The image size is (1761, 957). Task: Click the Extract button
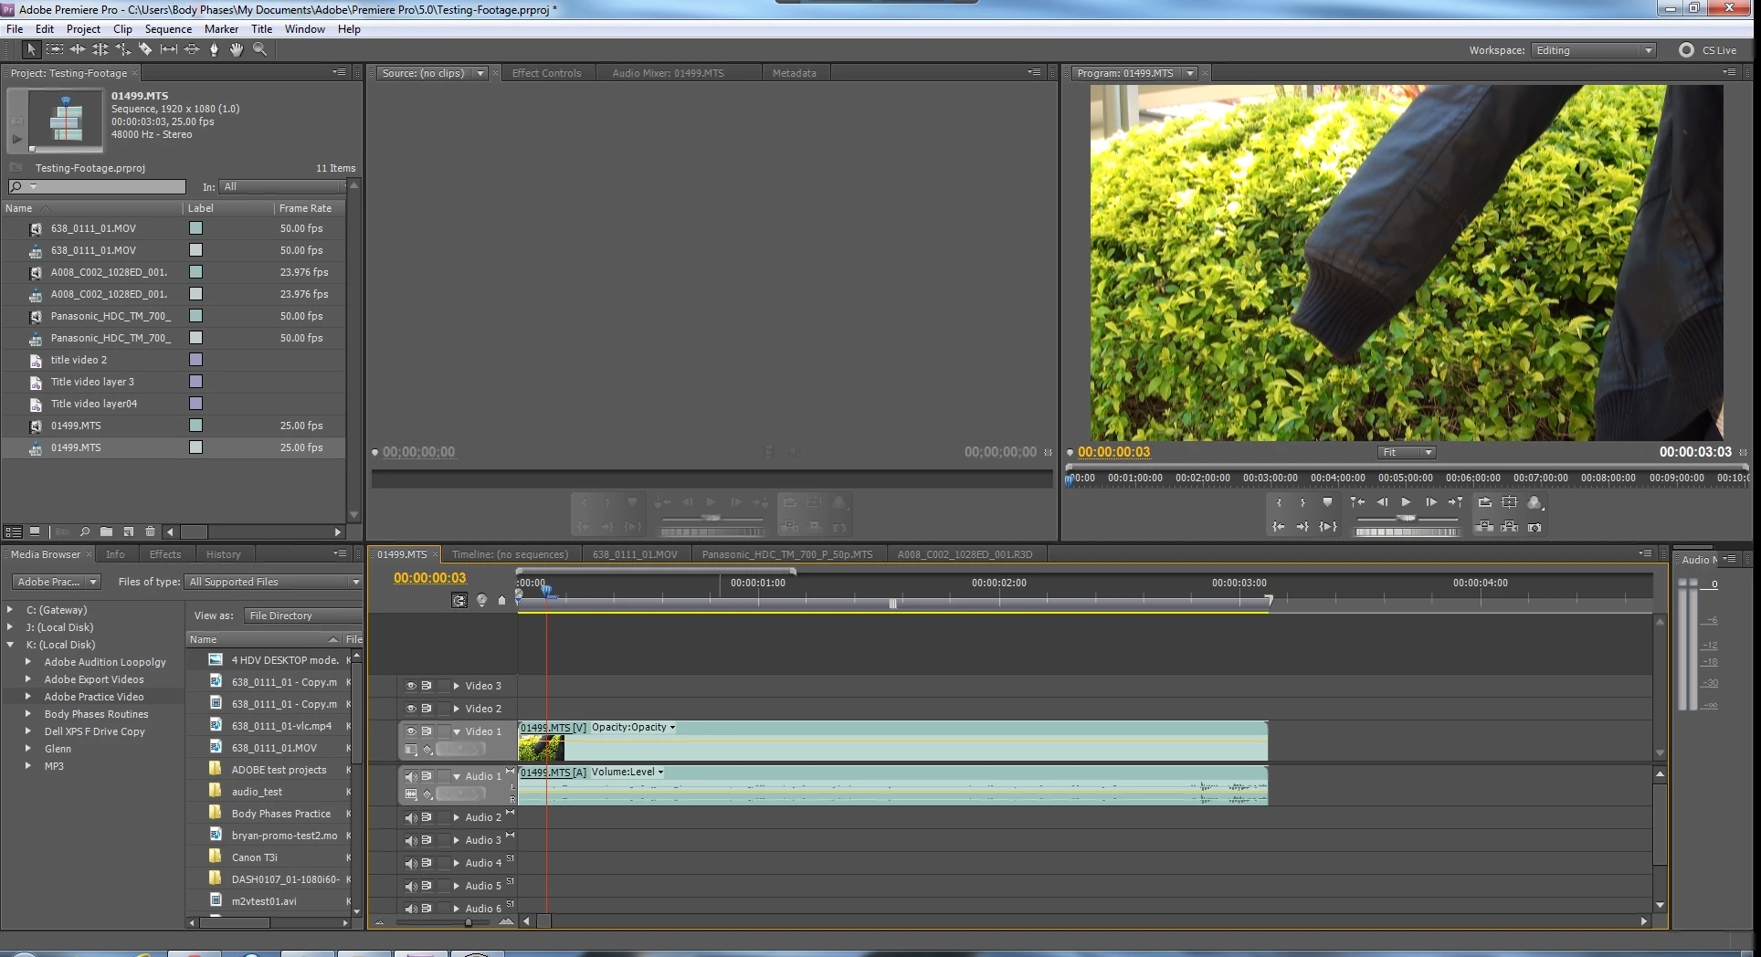point(1509,527)
